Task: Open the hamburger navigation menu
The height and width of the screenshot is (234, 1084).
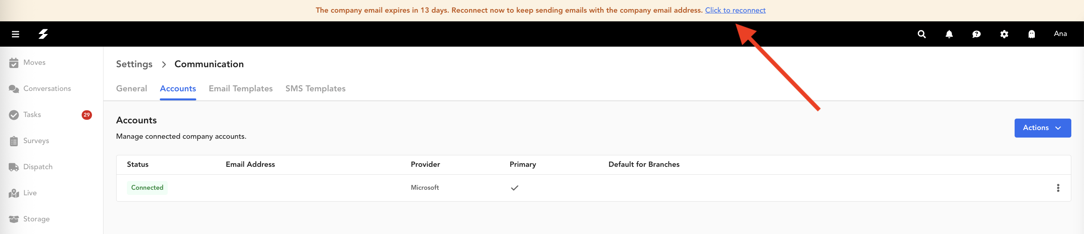Action: tap(15, 34)
